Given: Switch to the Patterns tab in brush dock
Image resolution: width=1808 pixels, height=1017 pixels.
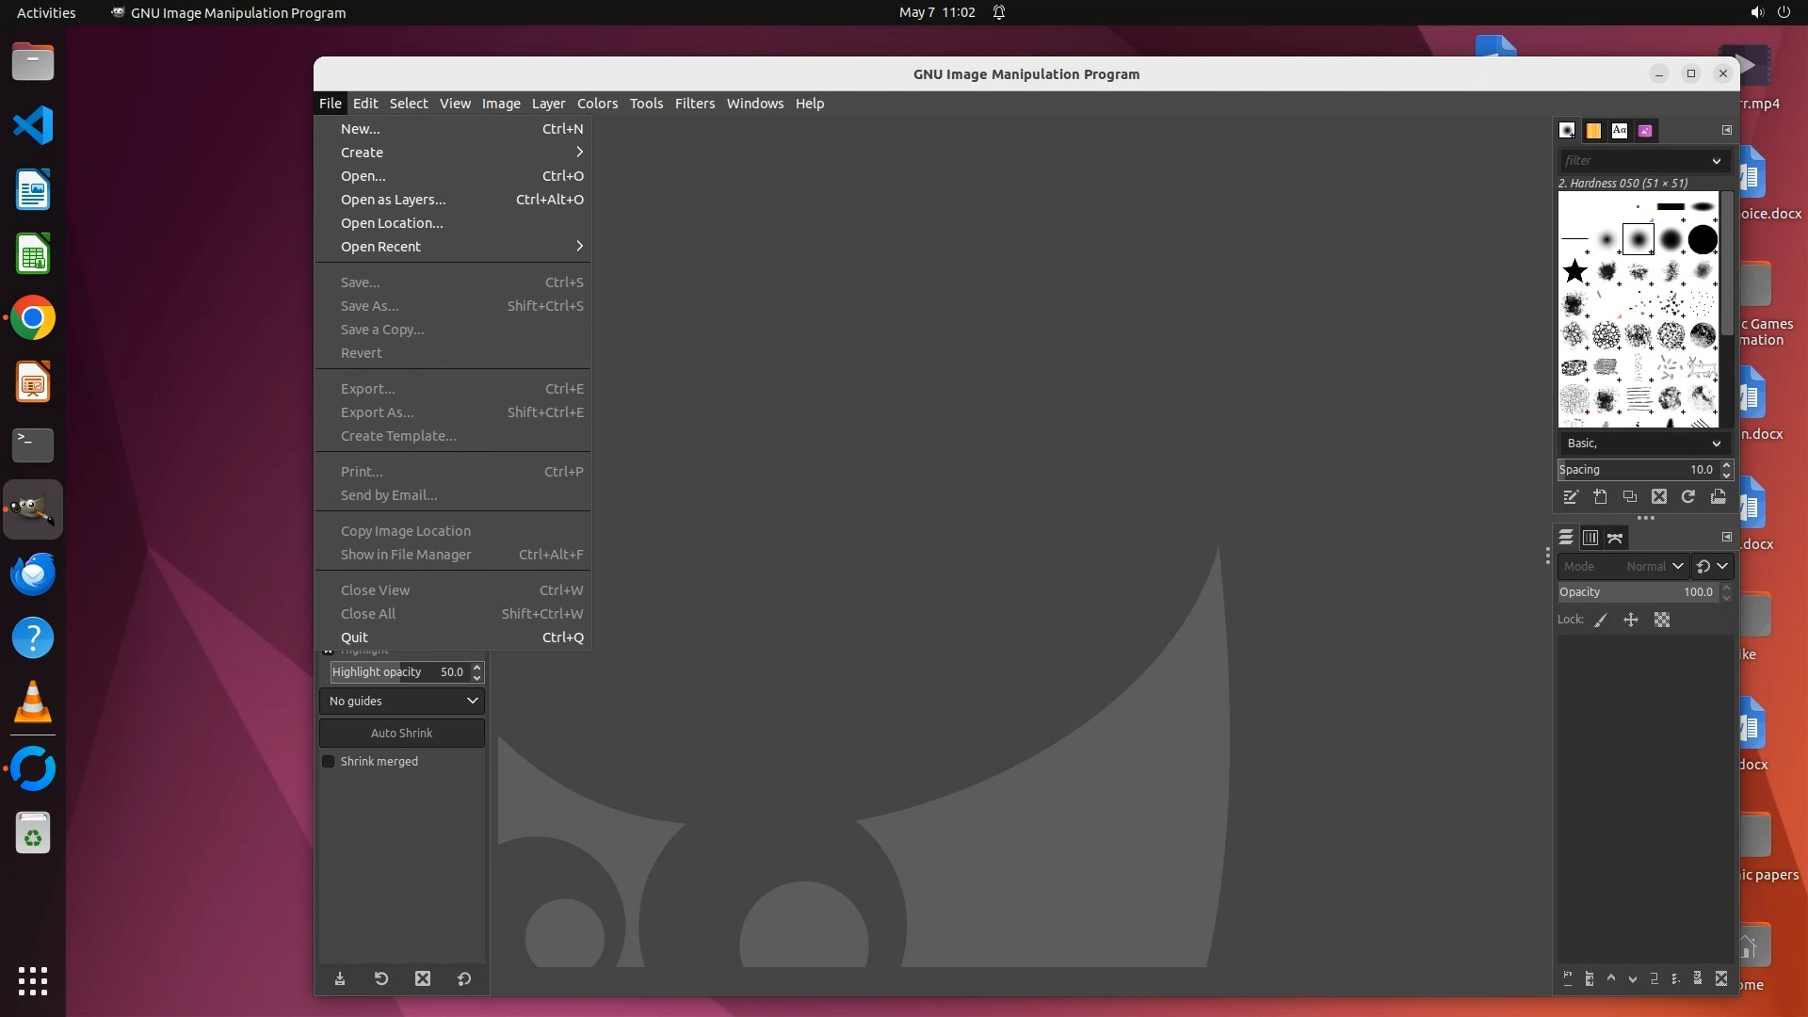Looking at the screenshot, I should click(x=1593, y=131).
